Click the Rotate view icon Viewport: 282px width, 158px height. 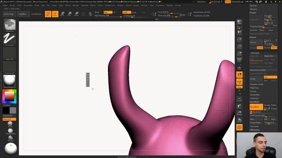pos(239,120)
